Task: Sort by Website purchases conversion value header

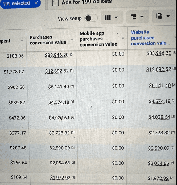Action: tap(150, 38)
